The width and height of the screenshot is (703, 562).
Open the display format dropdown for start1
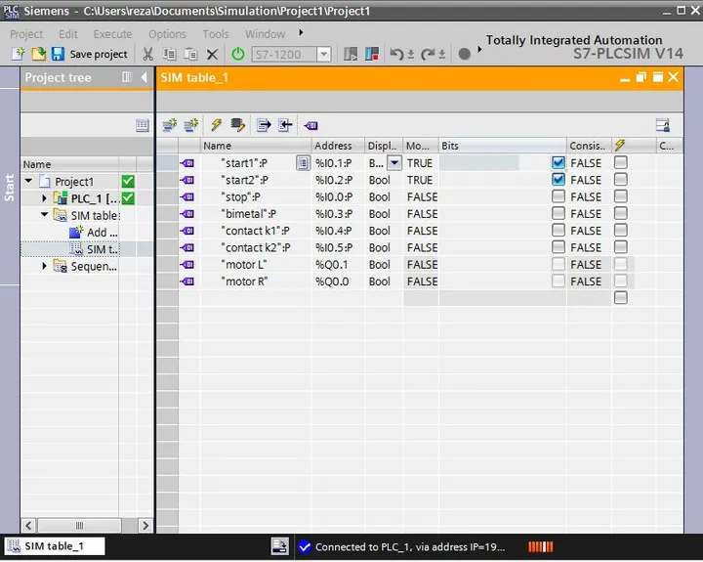click(394, 162)
